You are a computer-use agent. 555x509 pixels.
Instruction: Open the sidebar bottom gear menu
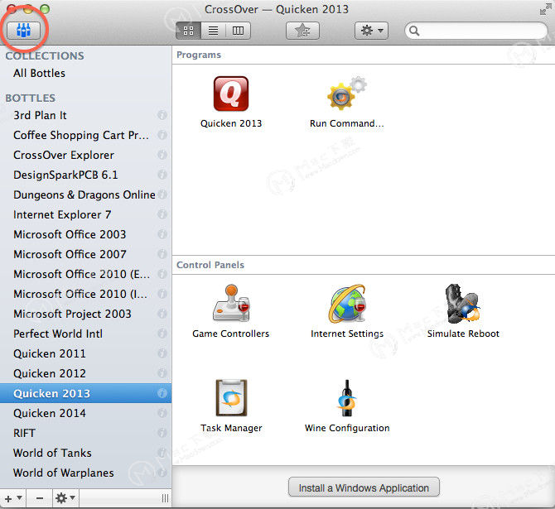tap(65, 498)
